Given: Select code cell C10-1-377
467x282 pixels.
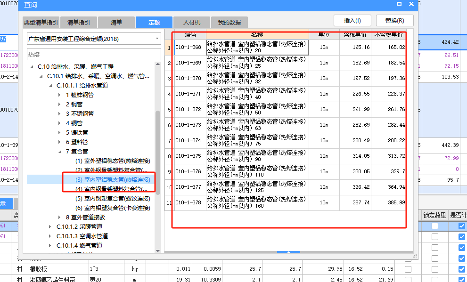Looking at the screenshot, I should tap(190, 187).
